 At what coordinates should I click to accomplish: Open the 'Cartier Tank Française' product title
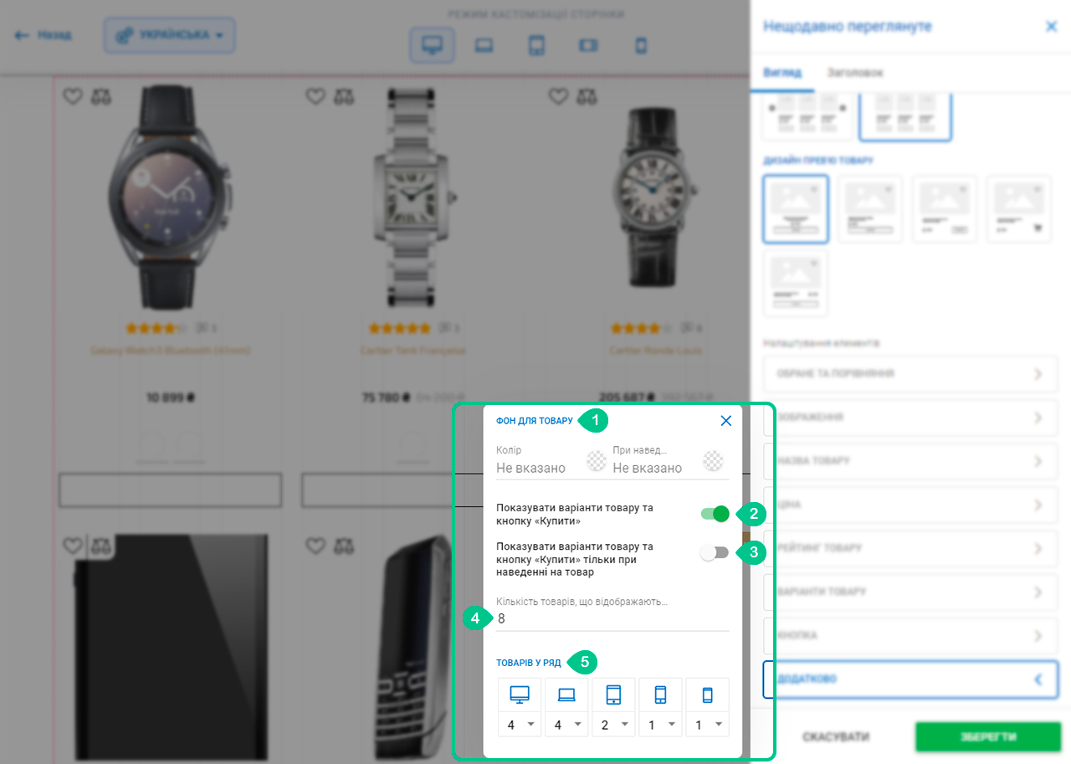(x=413, y=351)
